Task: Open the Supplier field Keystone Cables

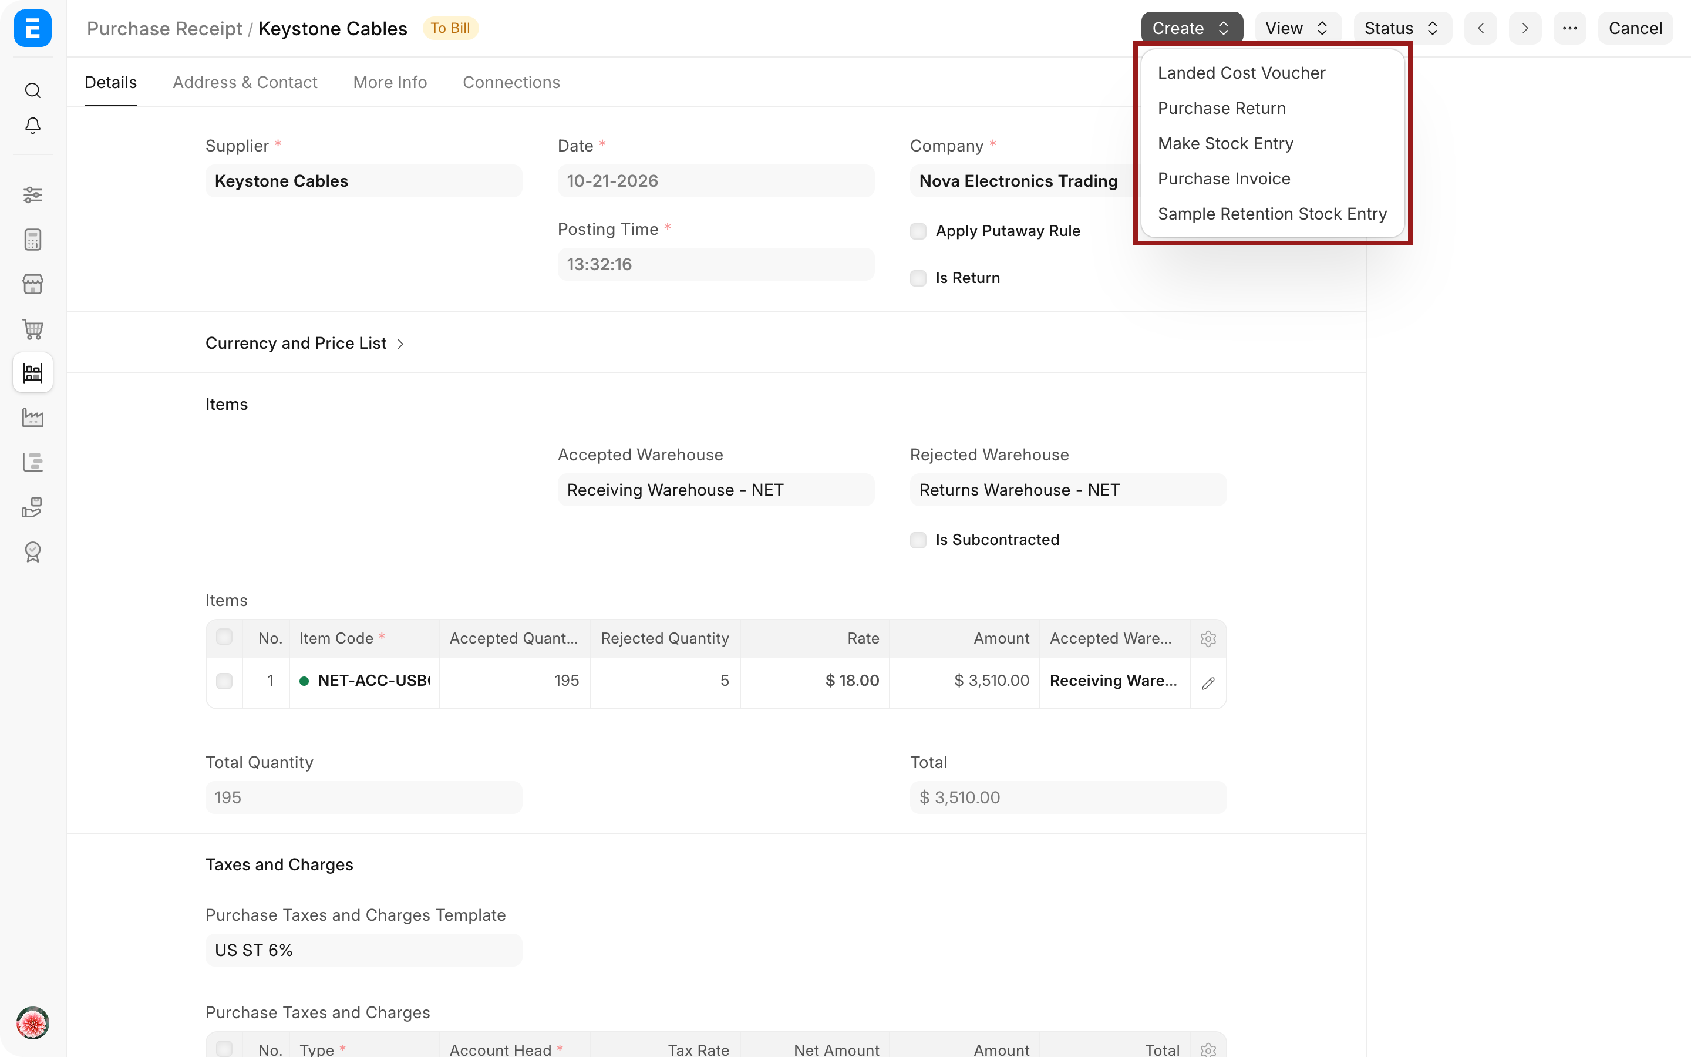Action: (363, 181)
